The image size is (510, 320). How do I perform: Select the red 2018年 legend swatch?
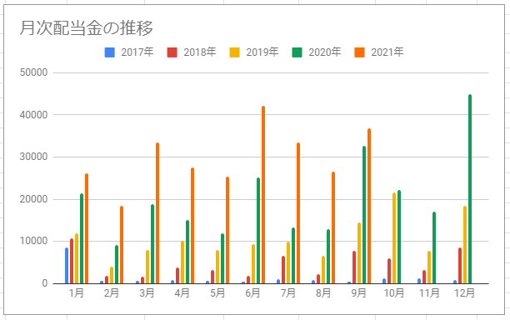172,52
